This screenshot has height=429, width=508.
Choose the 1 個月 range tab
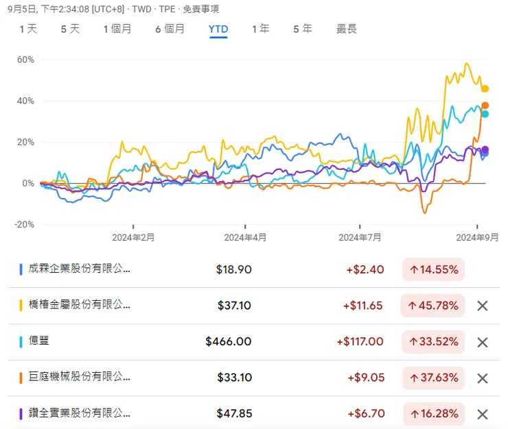[x=117, y=29]
